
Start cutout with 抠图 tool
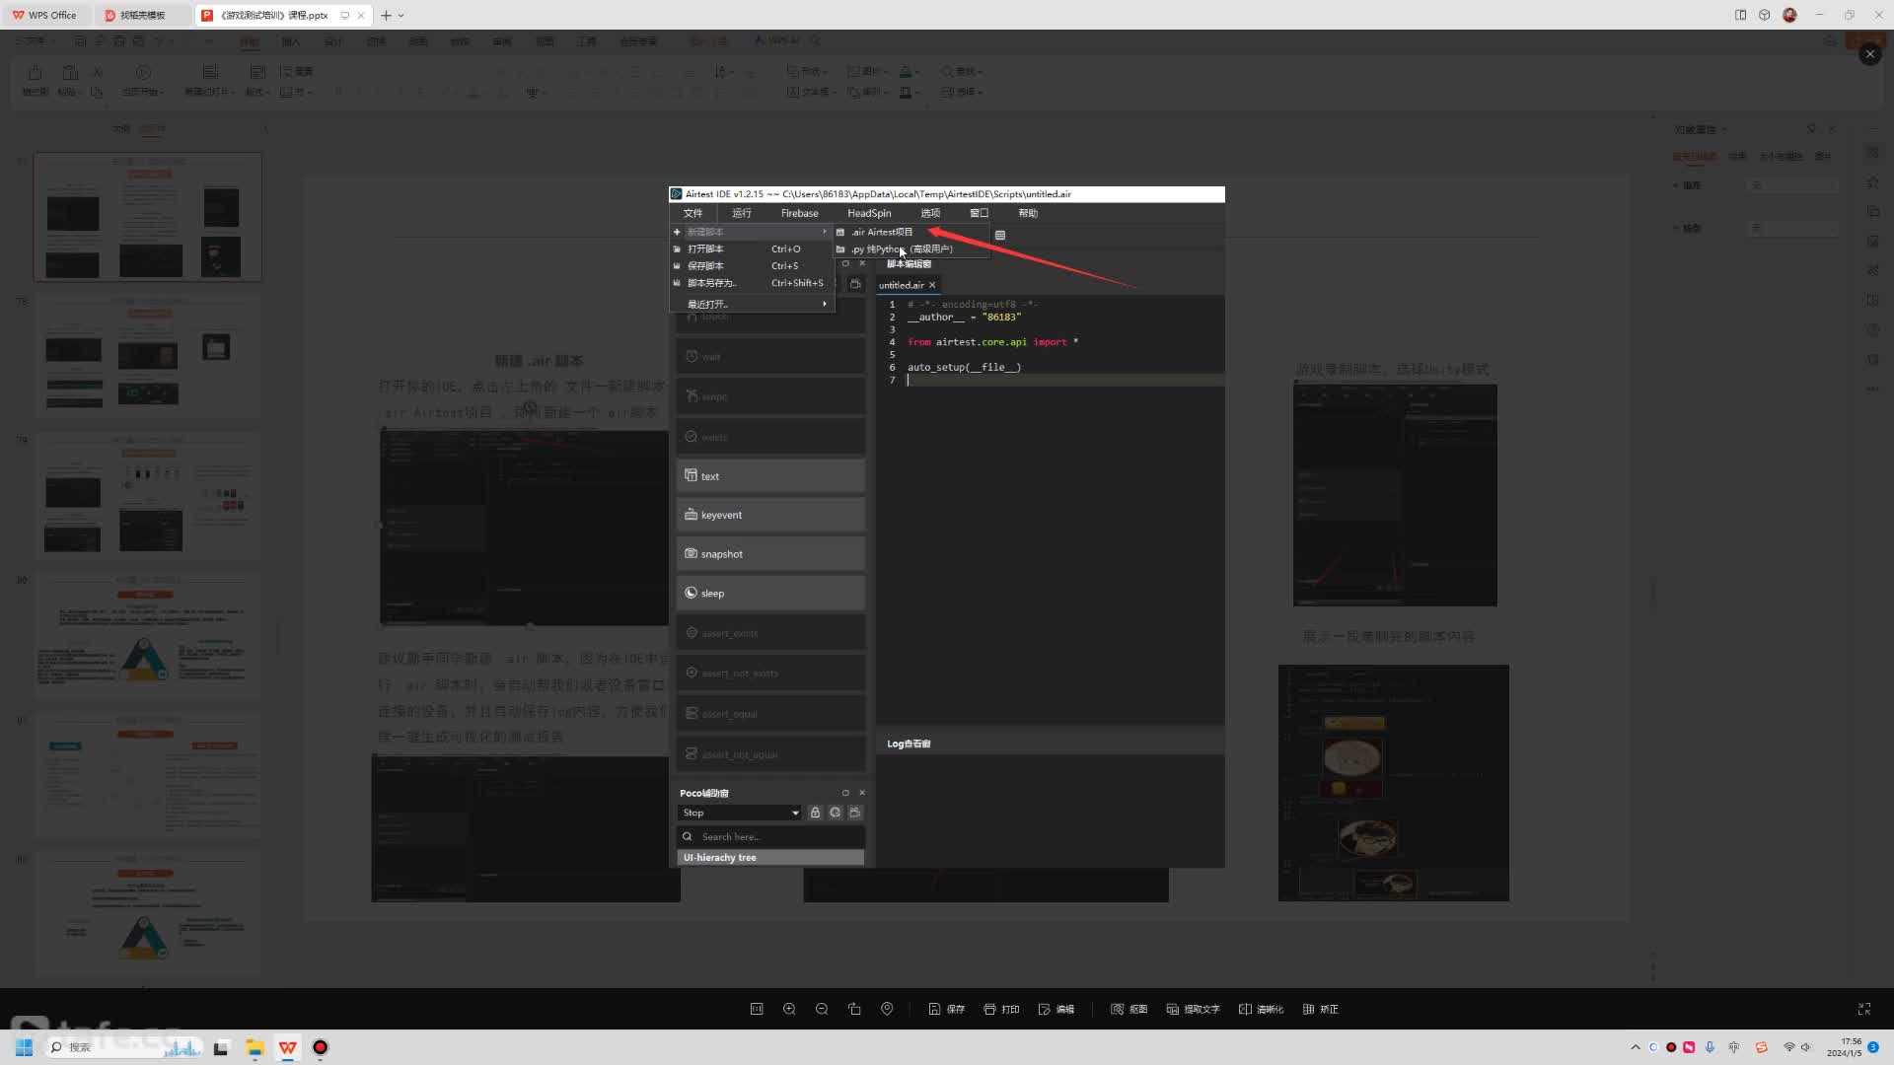click(x=1129, y=1009)
